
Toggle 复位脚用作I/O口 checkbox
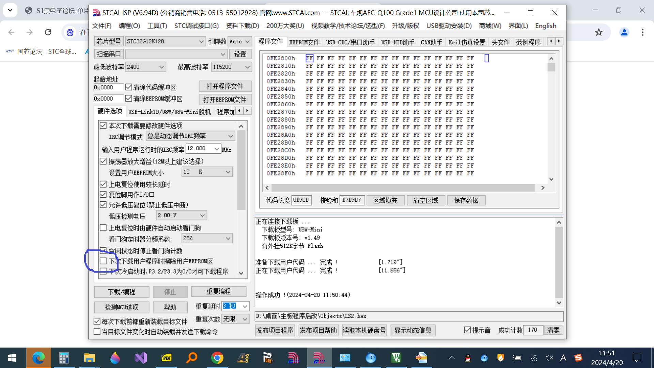coord(103,195)
